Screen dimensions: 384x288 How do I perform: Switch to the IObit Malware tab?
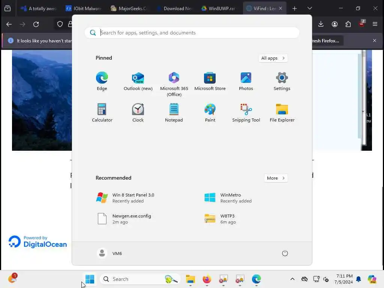(84, 8)
